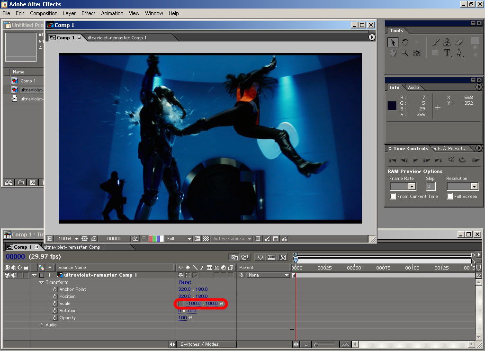The height and width of the screenshot is (351, 485).
Task: Collapse the ultraviolet-remaster layer properties
Action: point(34,275)
